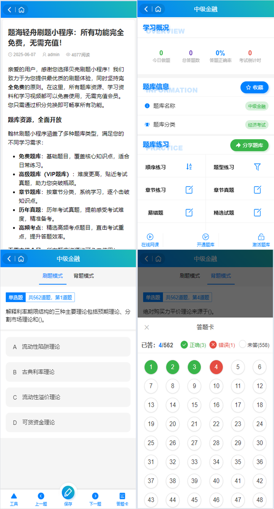Go to 下一题 using the arrow icon
The height and width of the screenshot is (509, 274).
[x=95, y=496]
